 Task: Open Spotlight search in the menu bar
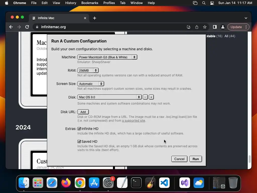(x=204, y=3)
